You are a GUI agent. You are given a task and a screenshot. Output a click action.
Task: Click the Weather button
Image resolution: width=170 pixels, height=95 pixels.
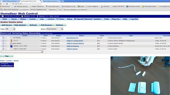coord(4,22)
